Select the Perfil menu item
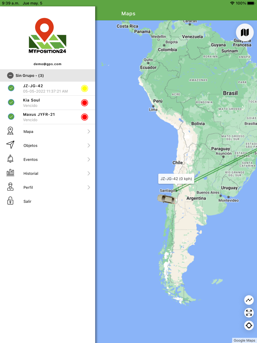The image size is (257, 343). 48,187
